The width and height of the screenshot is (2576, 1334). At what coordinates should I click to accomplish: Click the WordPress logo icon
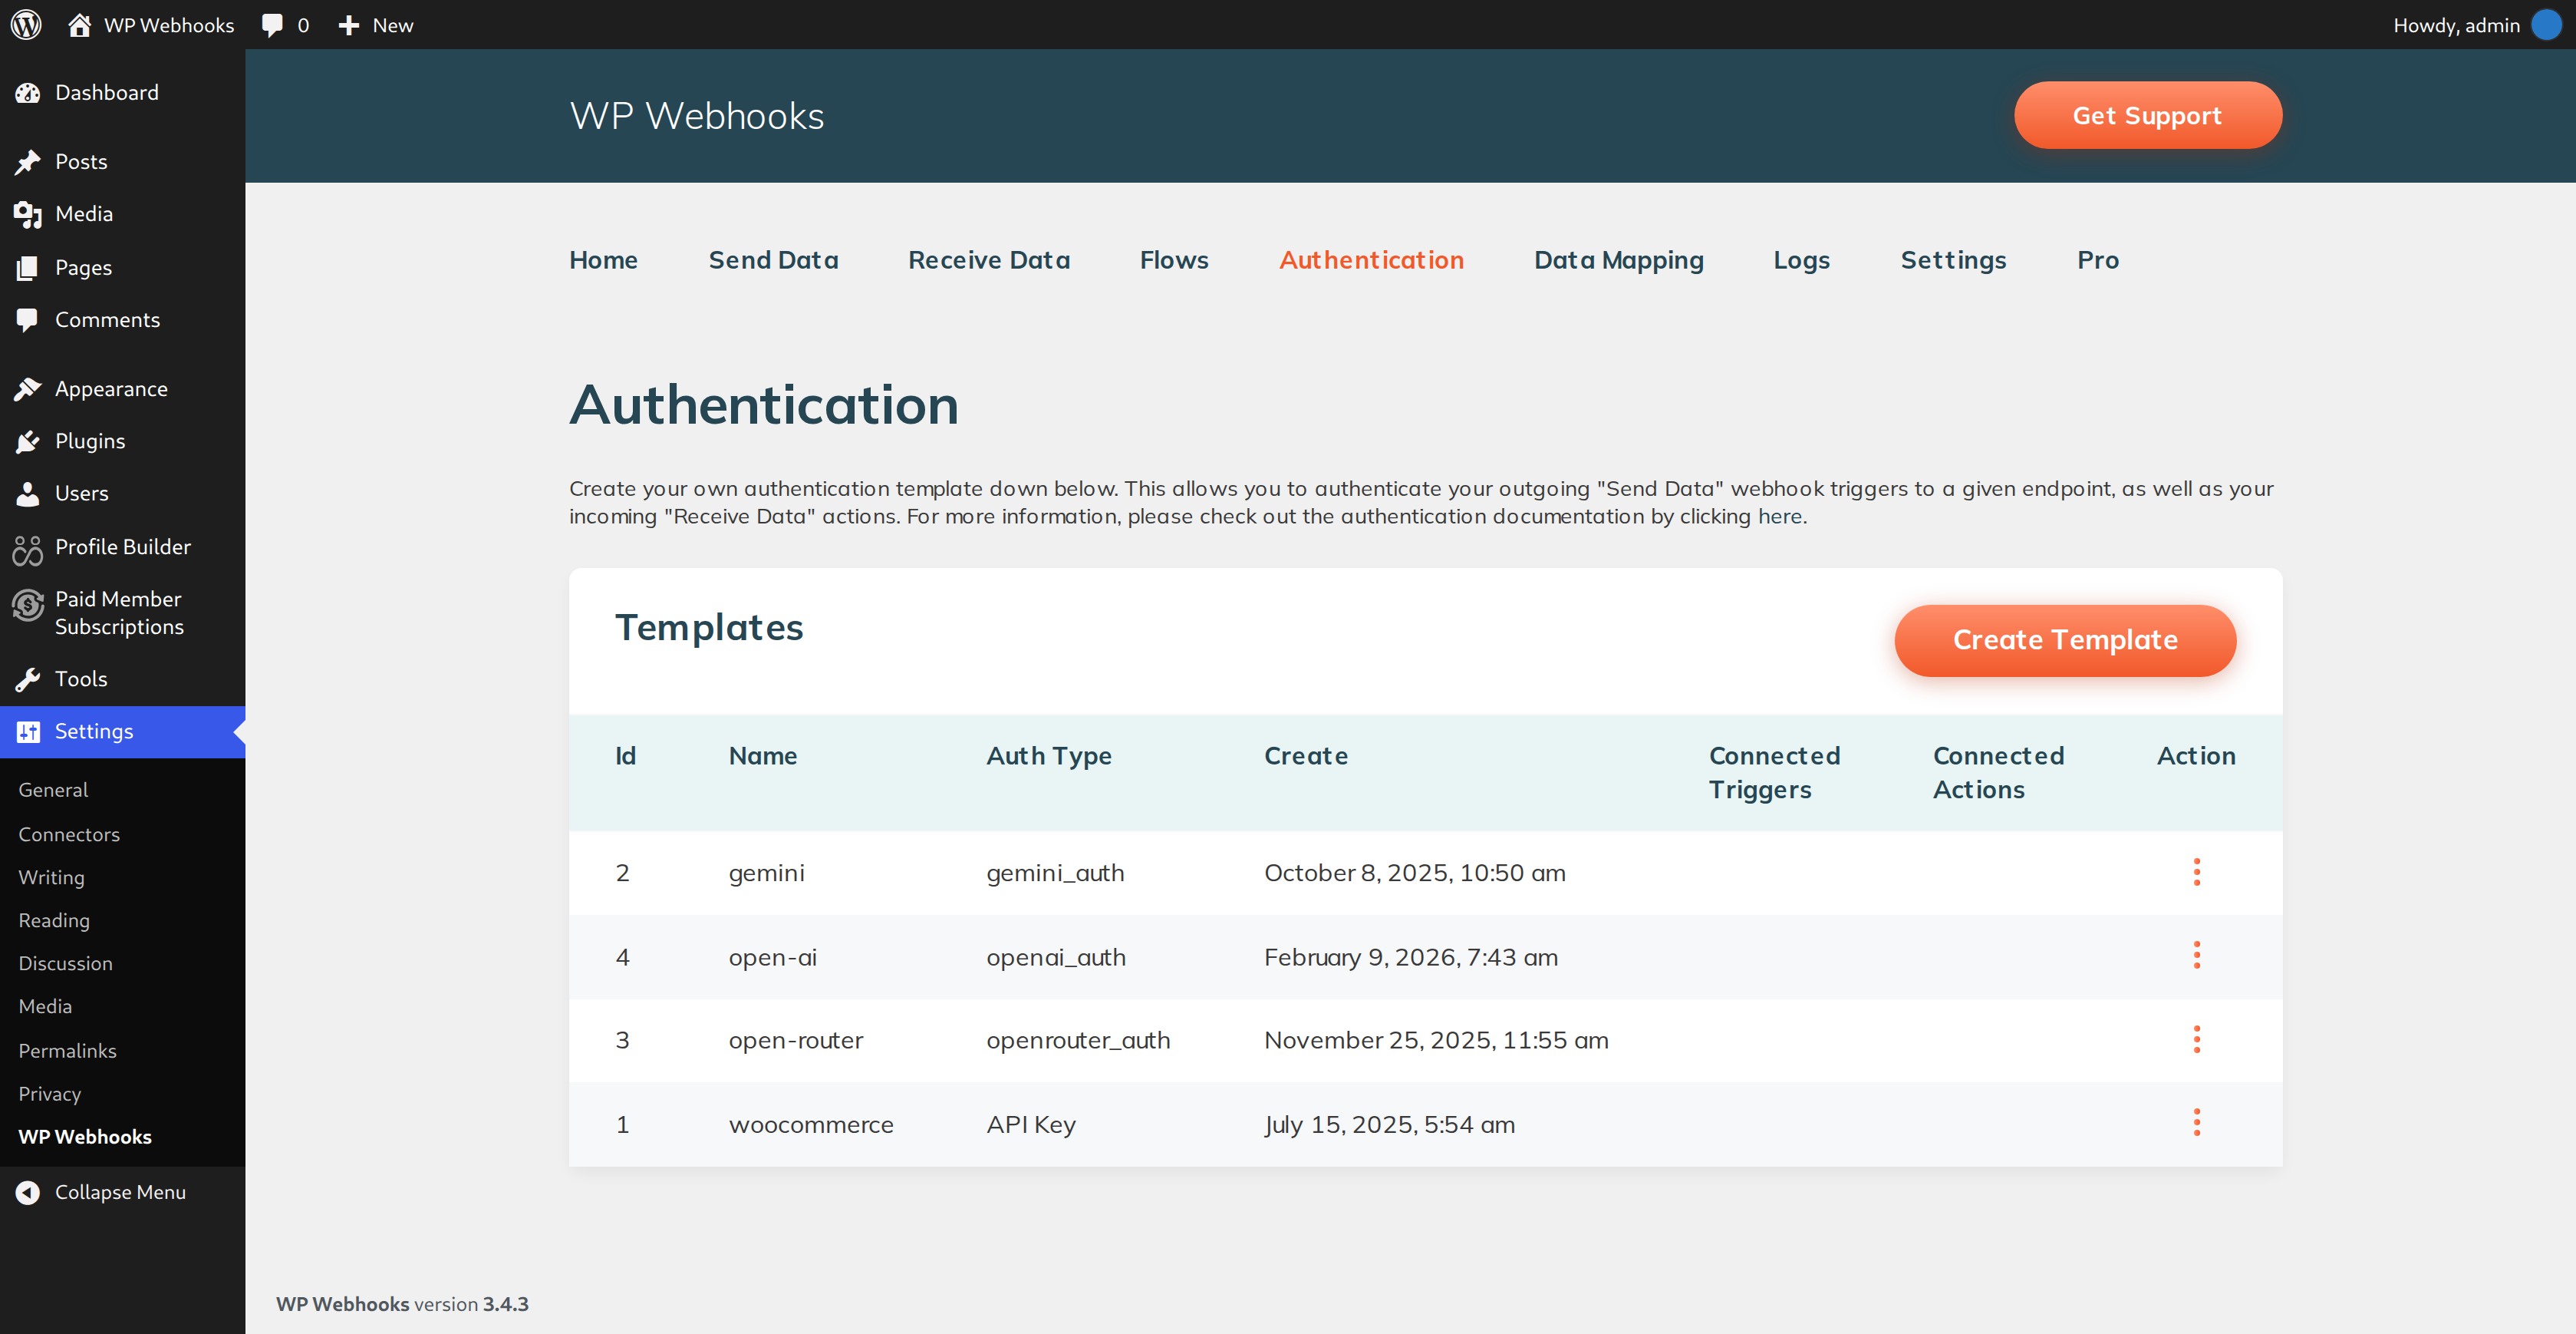point(27,25)
